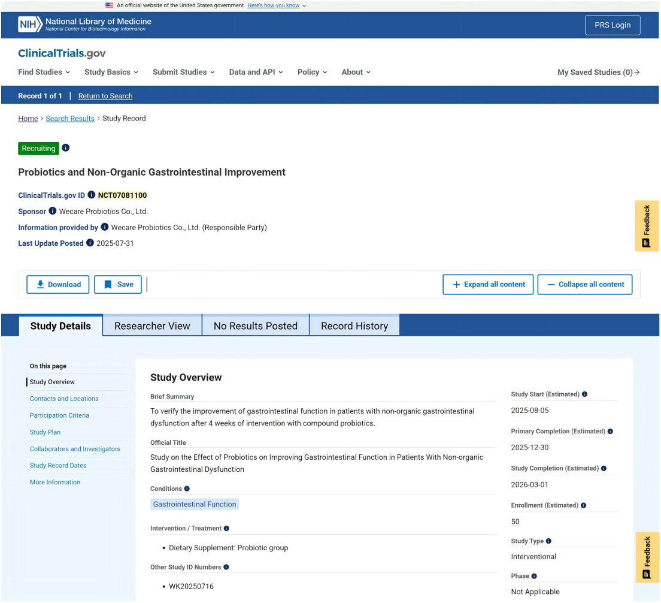This screenshot has height=603, width=661.
Task: Click the NIH National Library of Medicine logo
Action: [85, 25]
